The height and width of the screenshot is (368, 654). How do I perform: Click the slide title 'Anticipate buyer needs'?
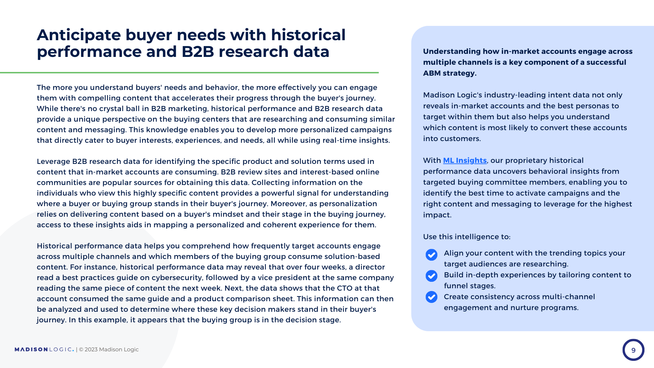191,35
